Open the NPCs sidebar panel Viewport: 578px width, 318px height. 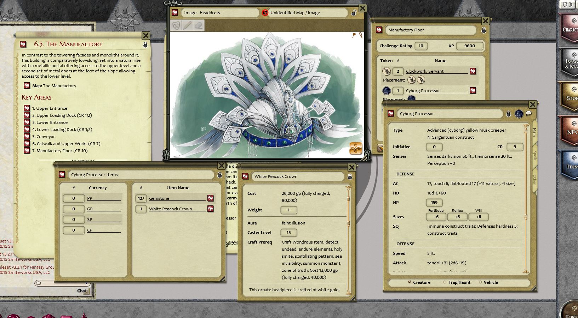pos(572,131)
